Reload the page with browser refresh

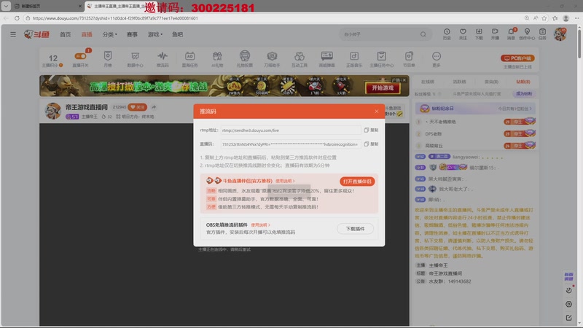pos(17,17)
